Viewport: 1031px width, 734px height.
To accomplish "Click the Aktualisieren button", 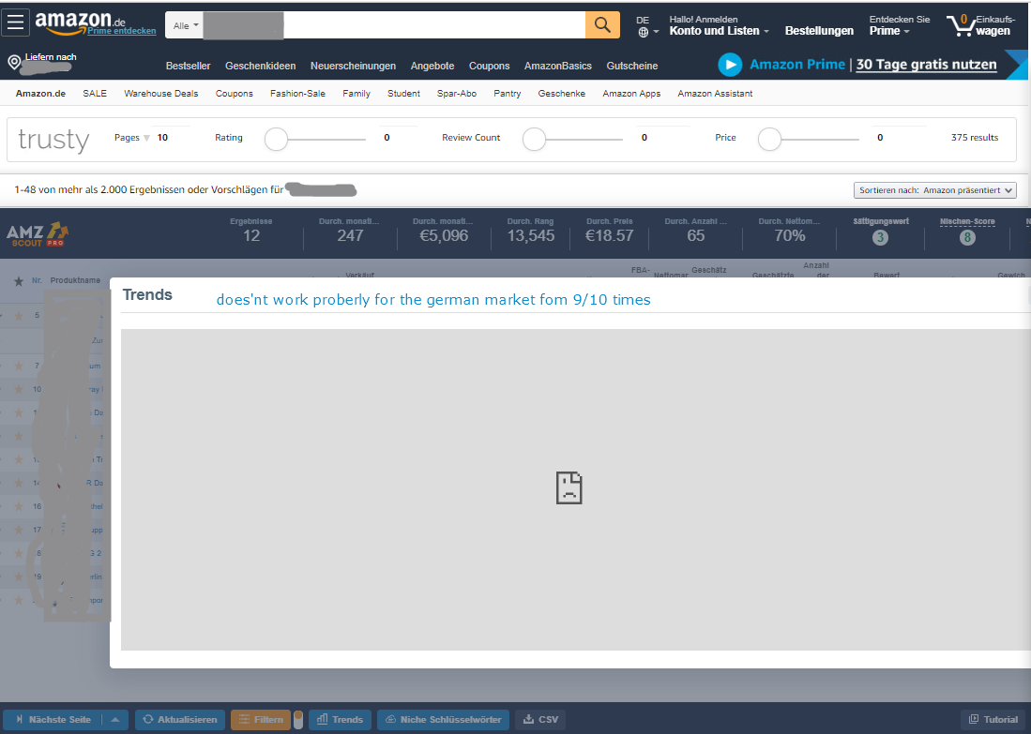I will pyautogui.click(x=180, y=719).
